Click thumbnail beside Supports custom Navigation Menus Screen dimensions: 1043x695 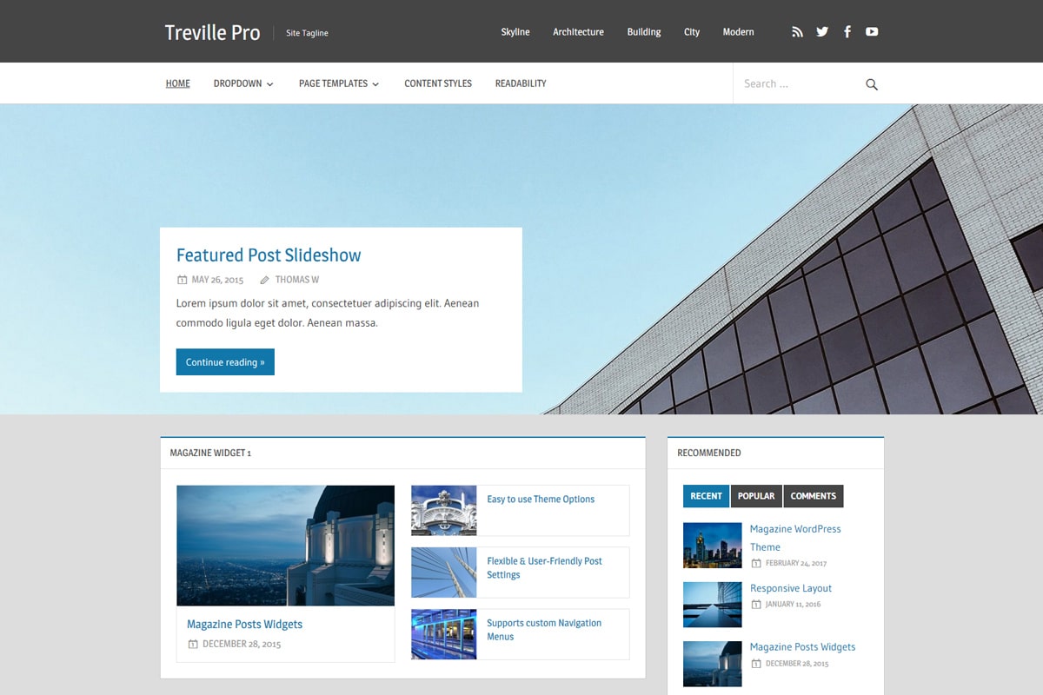[444, 634]
